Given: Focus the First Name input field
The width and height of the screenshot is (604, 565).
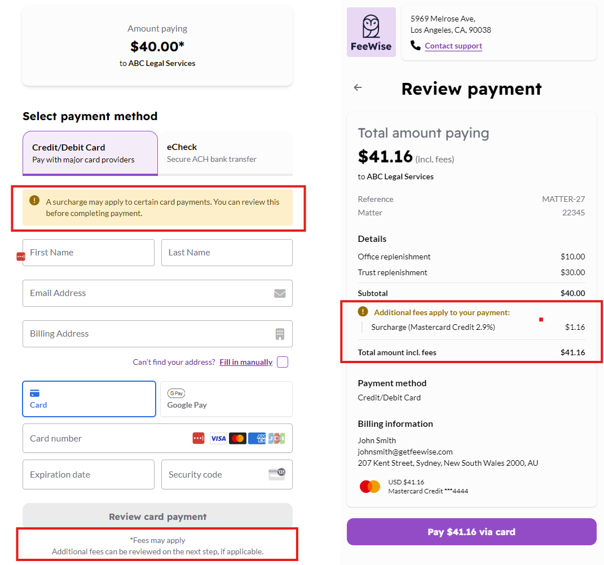Looking at the screenshot, I should pos(89,253).
